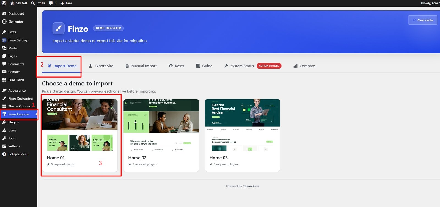Click the ThemePure footer link
The width and height of the screenshot is (440, 207).
click(251, 186)
